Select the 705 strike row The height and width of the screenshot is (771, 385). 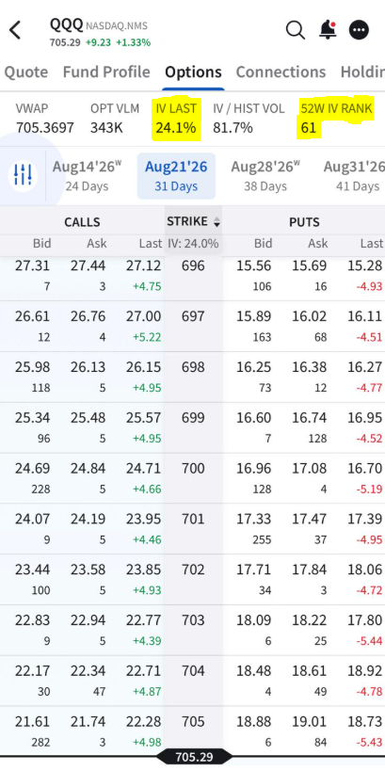[192, 731]
